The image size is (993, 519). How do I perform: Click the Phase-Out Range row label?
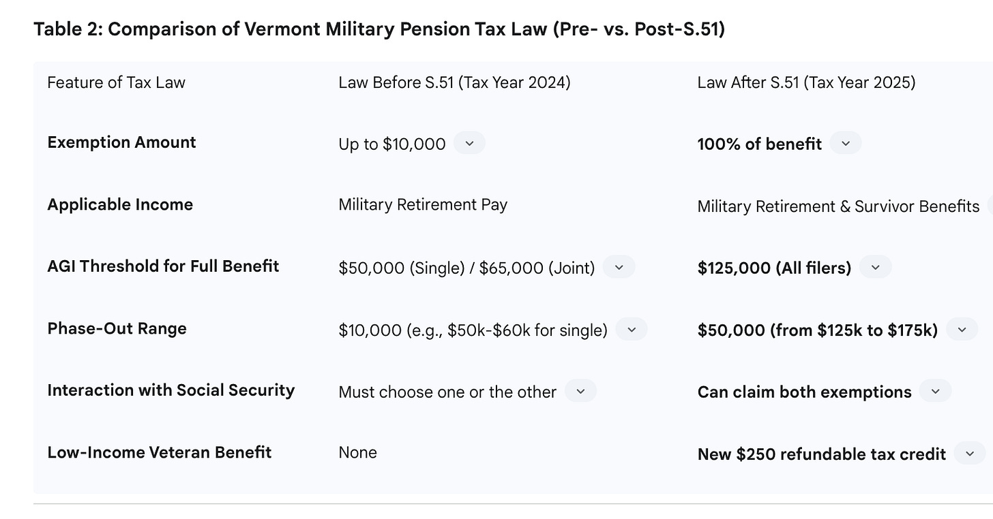click(117, 328)
